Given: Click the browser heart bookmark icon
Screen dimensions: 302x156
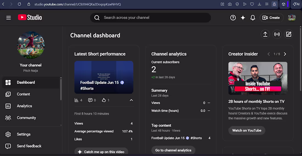Looking at the screenshot, I should 252,4.
